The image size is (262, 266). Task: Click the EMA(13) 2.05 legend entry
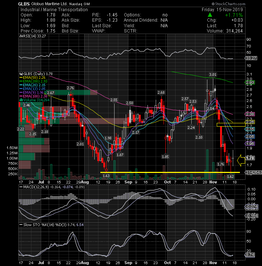point(33,89)
